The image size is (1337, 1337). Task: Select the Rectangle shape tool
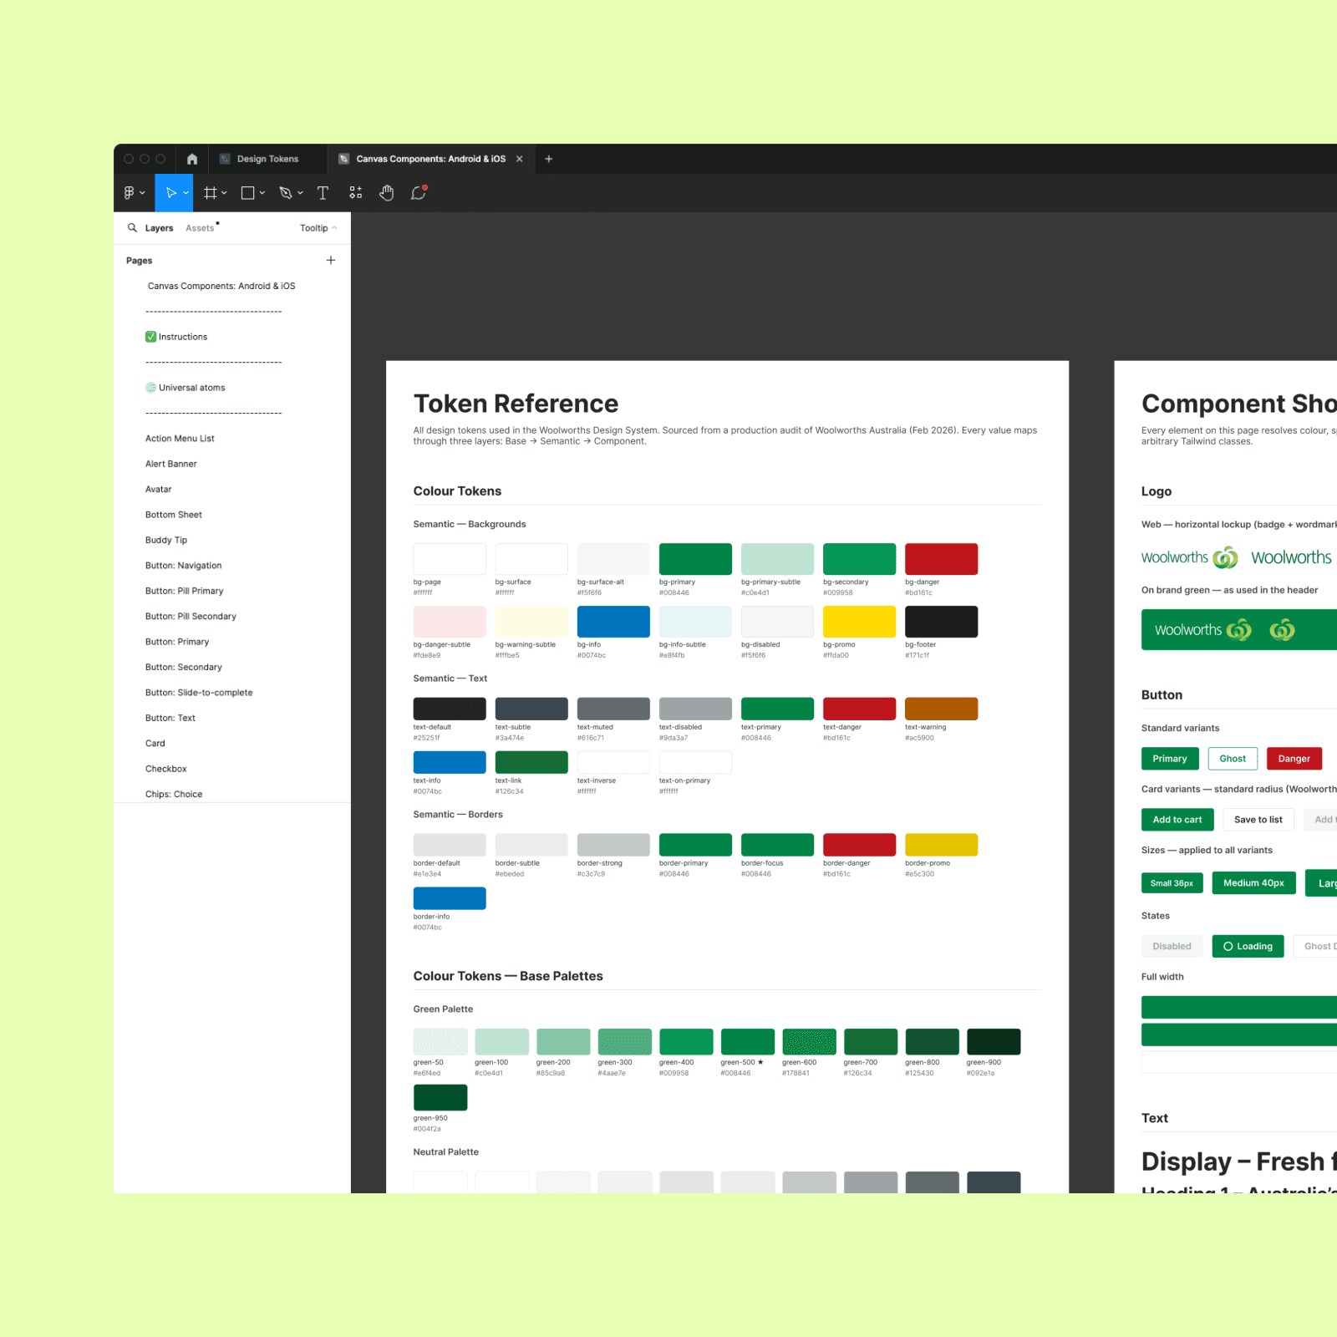point(247,193)
